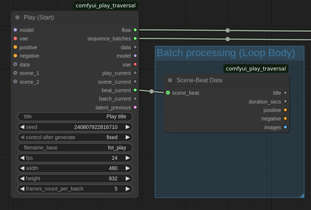Increase height with the right arrow
Screen dimensions: 311x210
[x=128, y=178]
